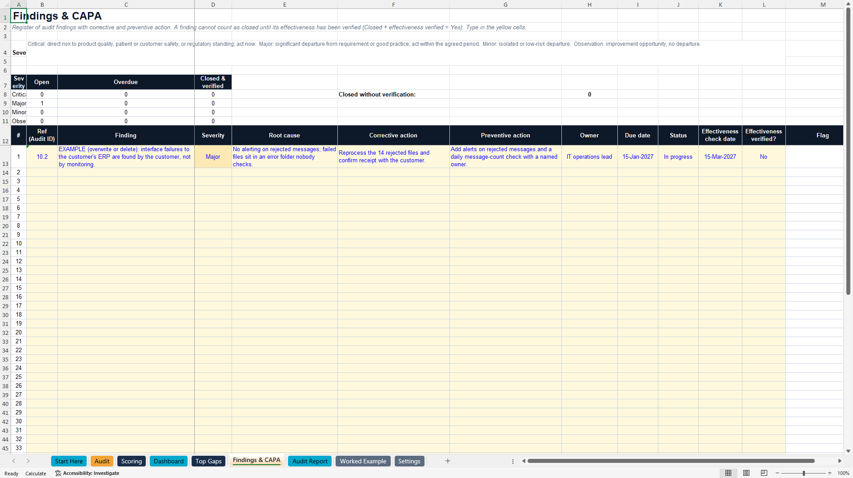853x478 pixels.
Task: Go to next sheet tab arrow
Action: point(28,461)
